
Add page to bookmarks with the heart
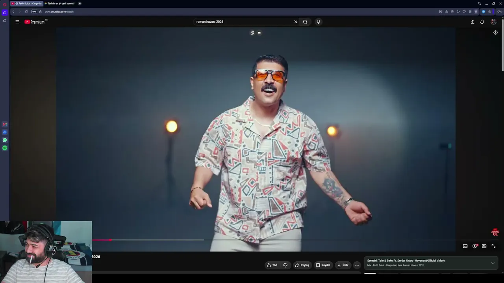pos(464,12)
